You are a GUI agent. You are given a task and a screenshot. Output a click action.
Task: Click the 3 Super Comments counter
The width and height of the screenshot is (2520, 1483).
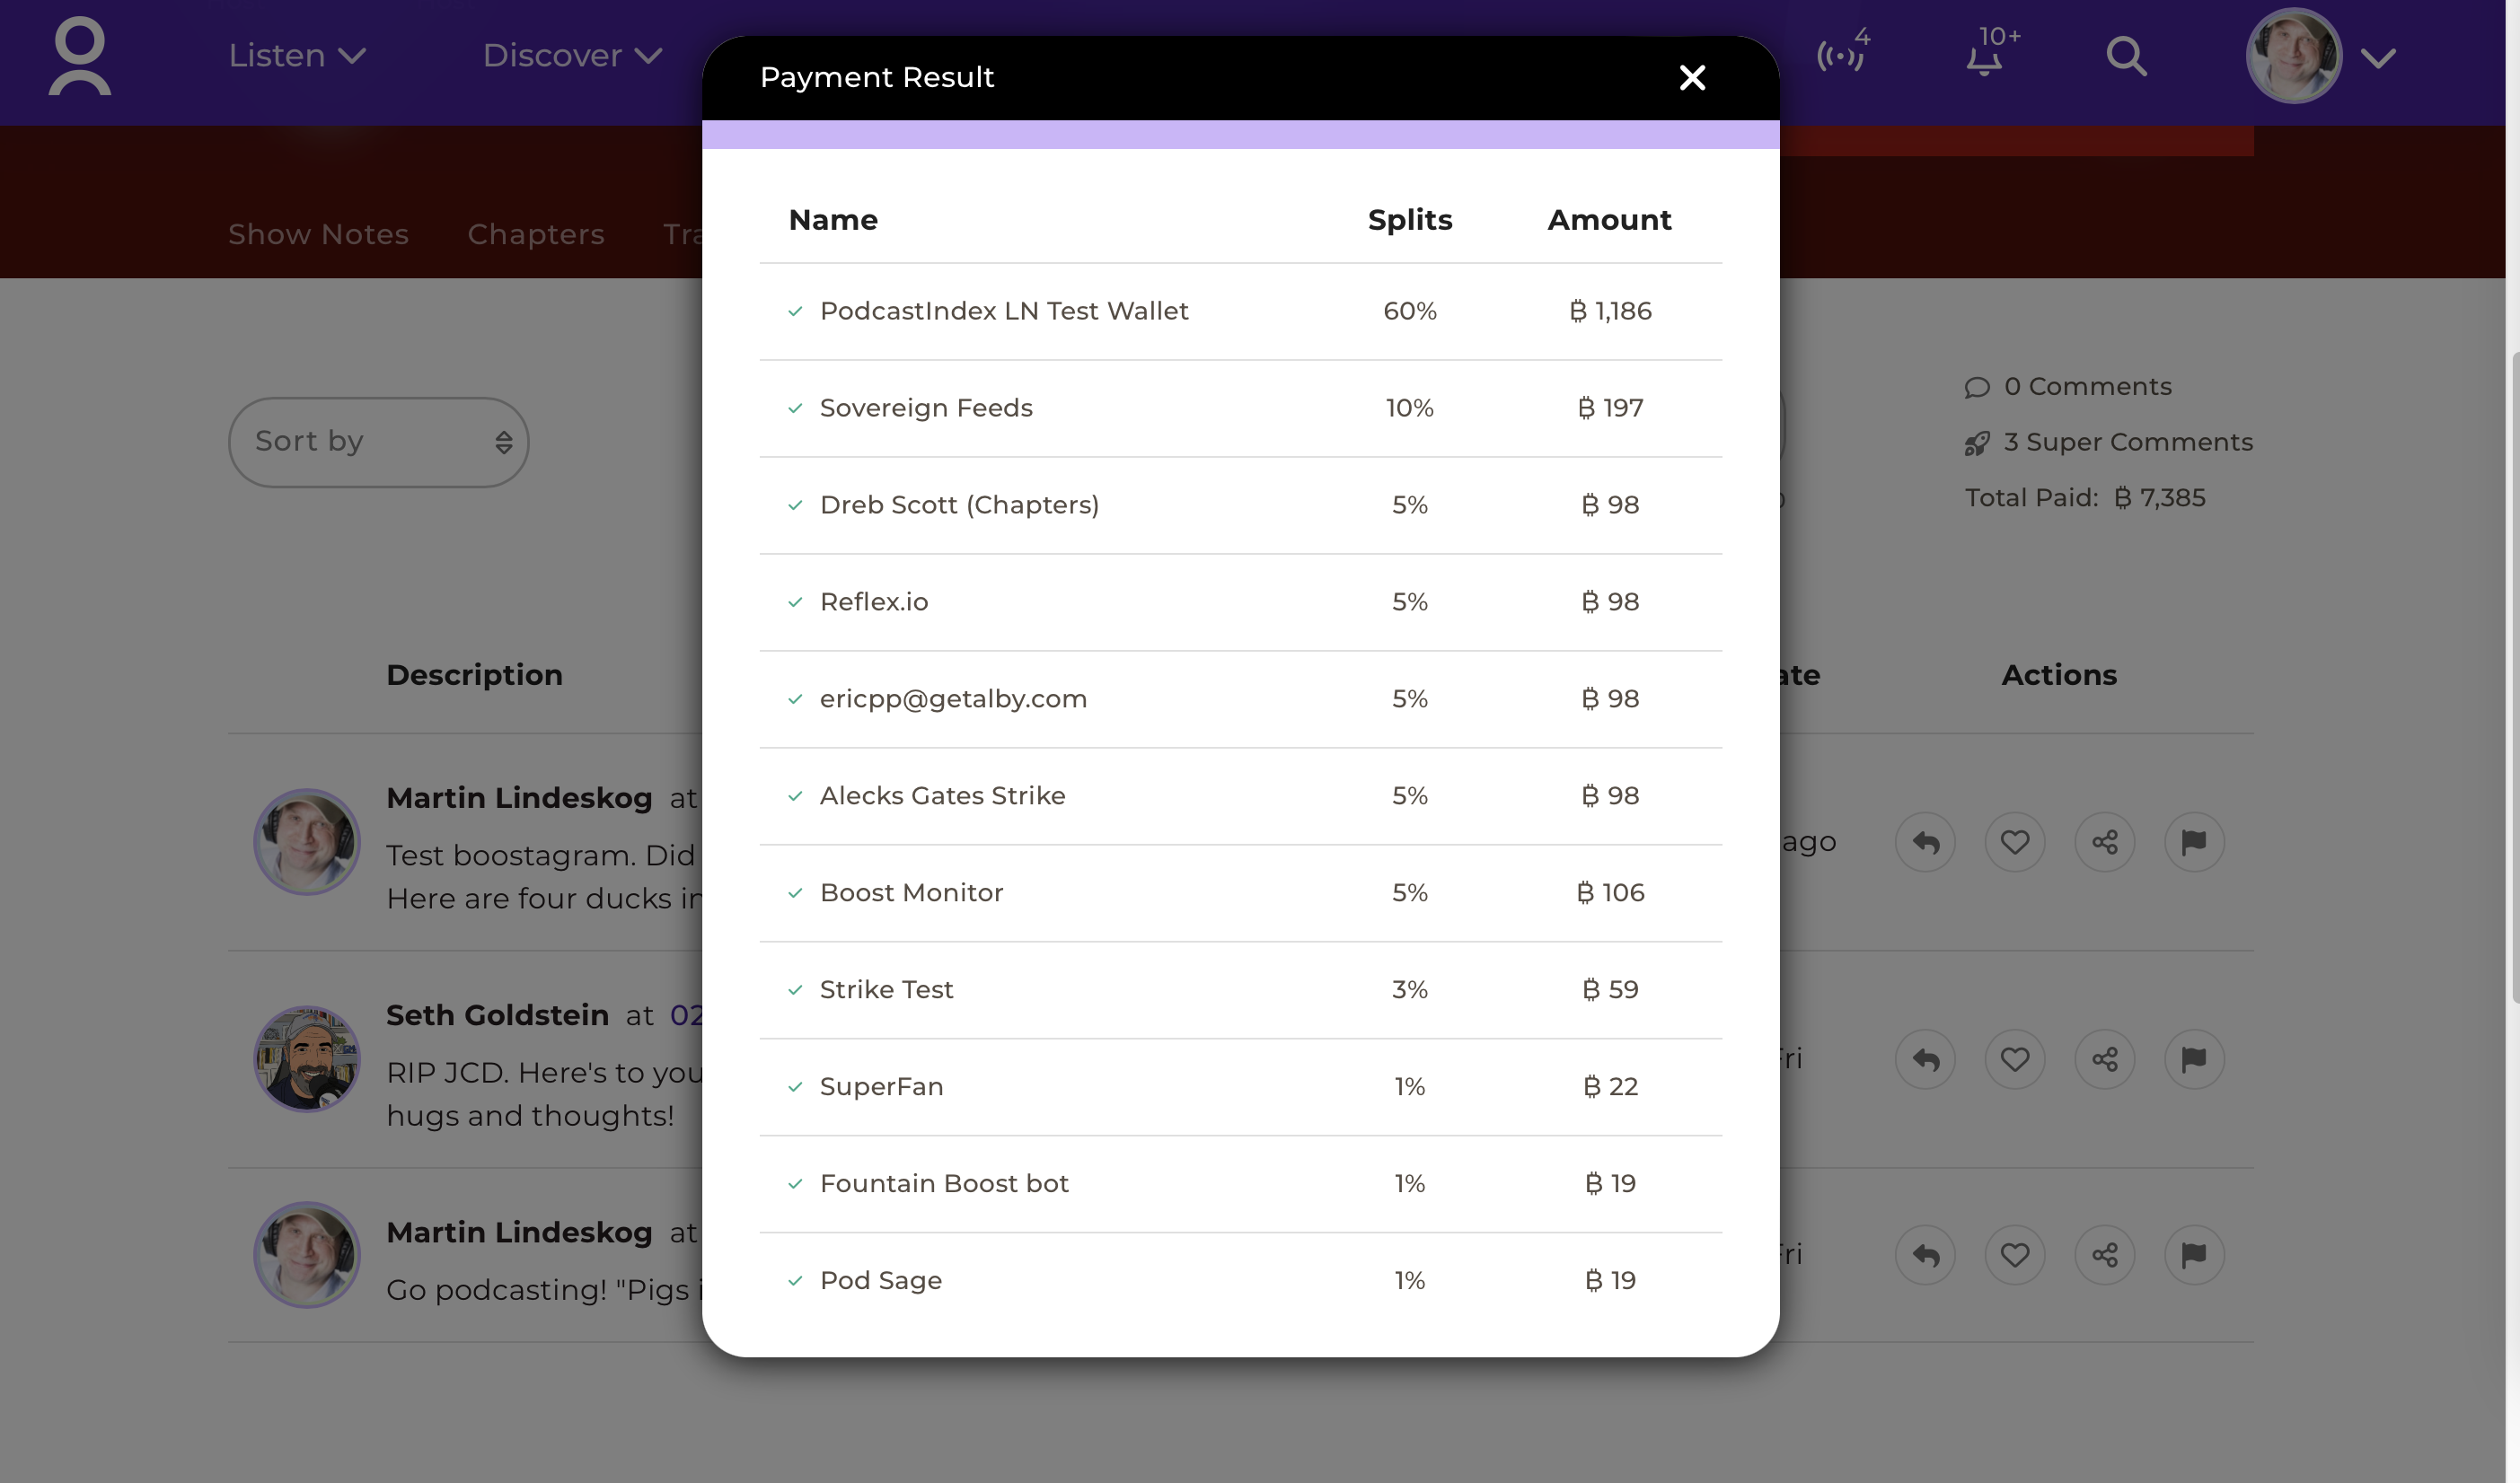point(2109,443)
